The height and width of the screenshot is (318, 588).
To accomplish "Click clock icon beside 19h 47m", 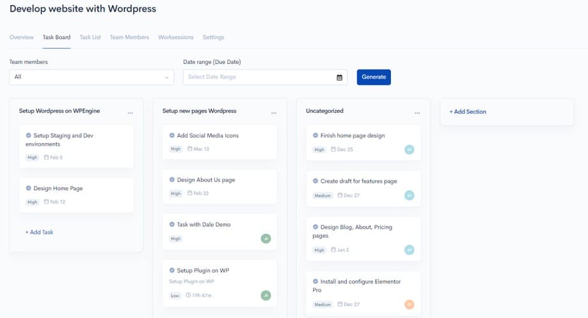I will (x=188, y=295).
